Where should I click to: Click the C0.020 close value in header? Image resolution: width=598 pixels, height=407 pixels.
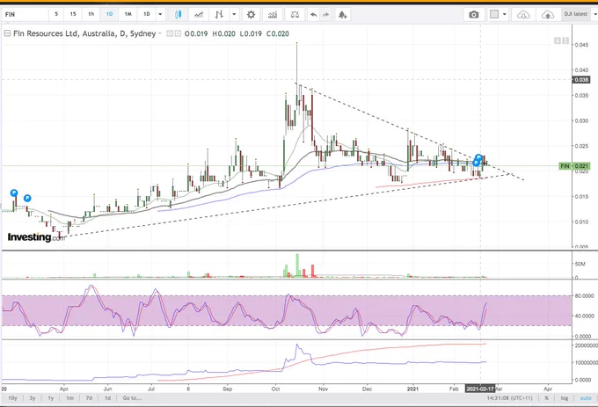tap(278, 33)
